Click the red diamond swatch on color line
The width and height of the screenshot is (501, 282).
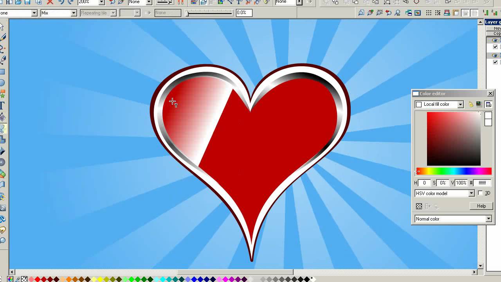tap(37, 279)
